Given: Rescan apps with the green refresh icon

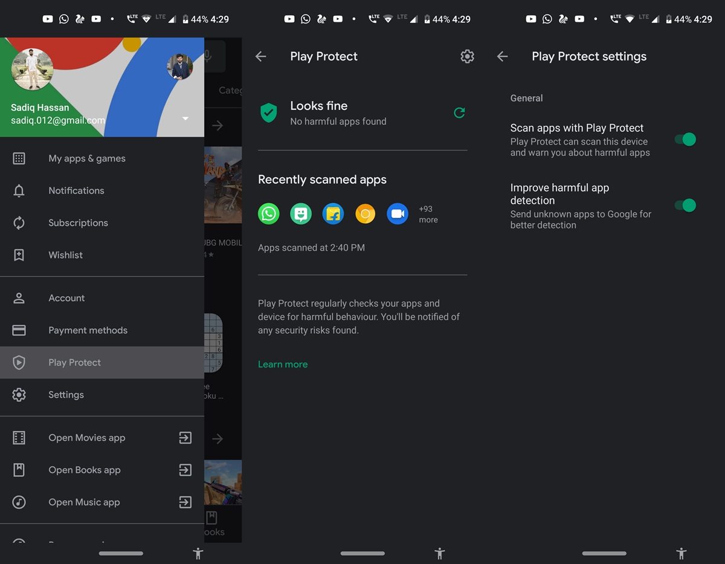Looking at the screenshot, I should [x=459, y=112].
